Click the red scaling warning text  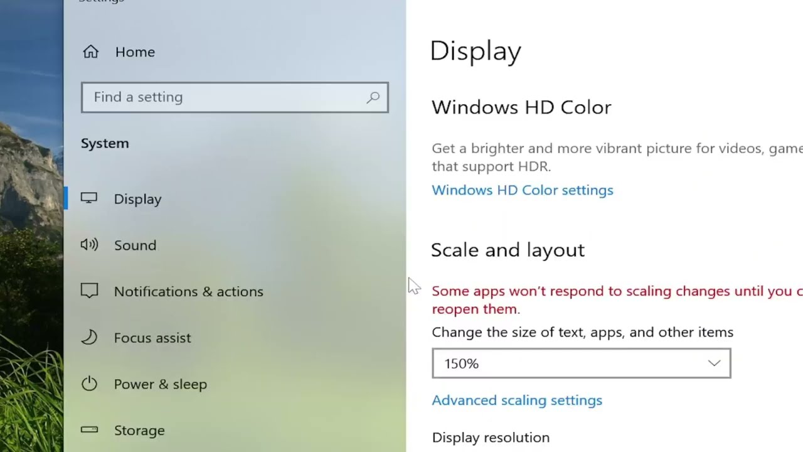[x=617, y=300]
